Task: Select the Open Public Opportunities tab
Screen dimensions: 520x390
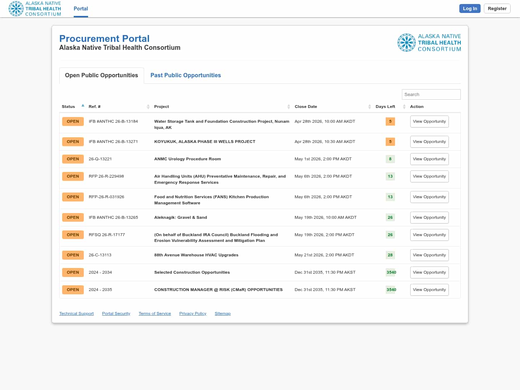Action: (x=101, y=75)
